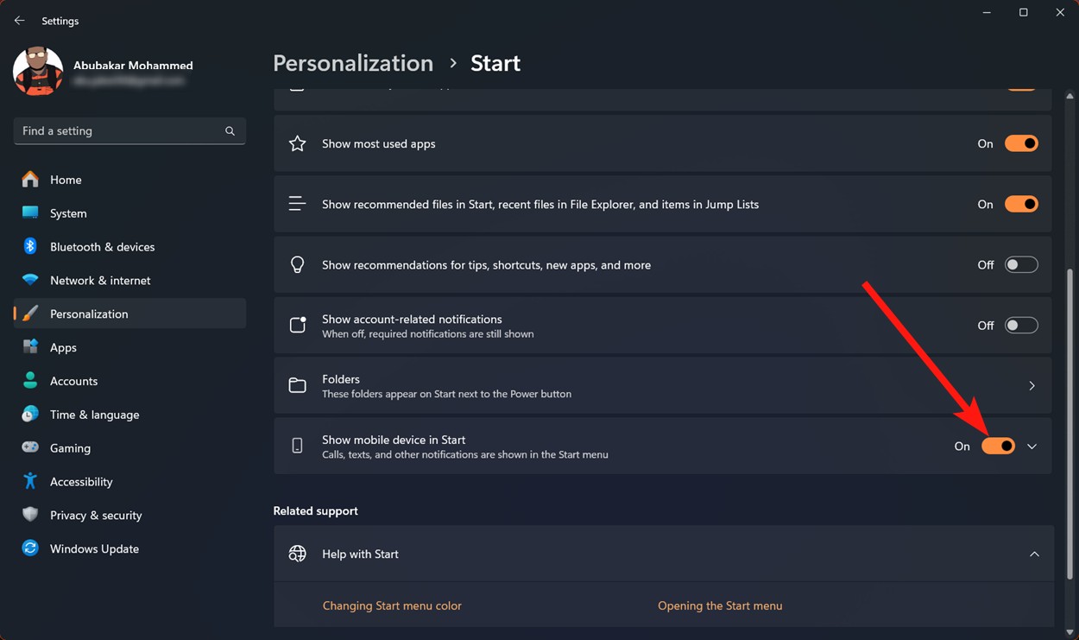Click Opening the Start menu link

[720, 605]
